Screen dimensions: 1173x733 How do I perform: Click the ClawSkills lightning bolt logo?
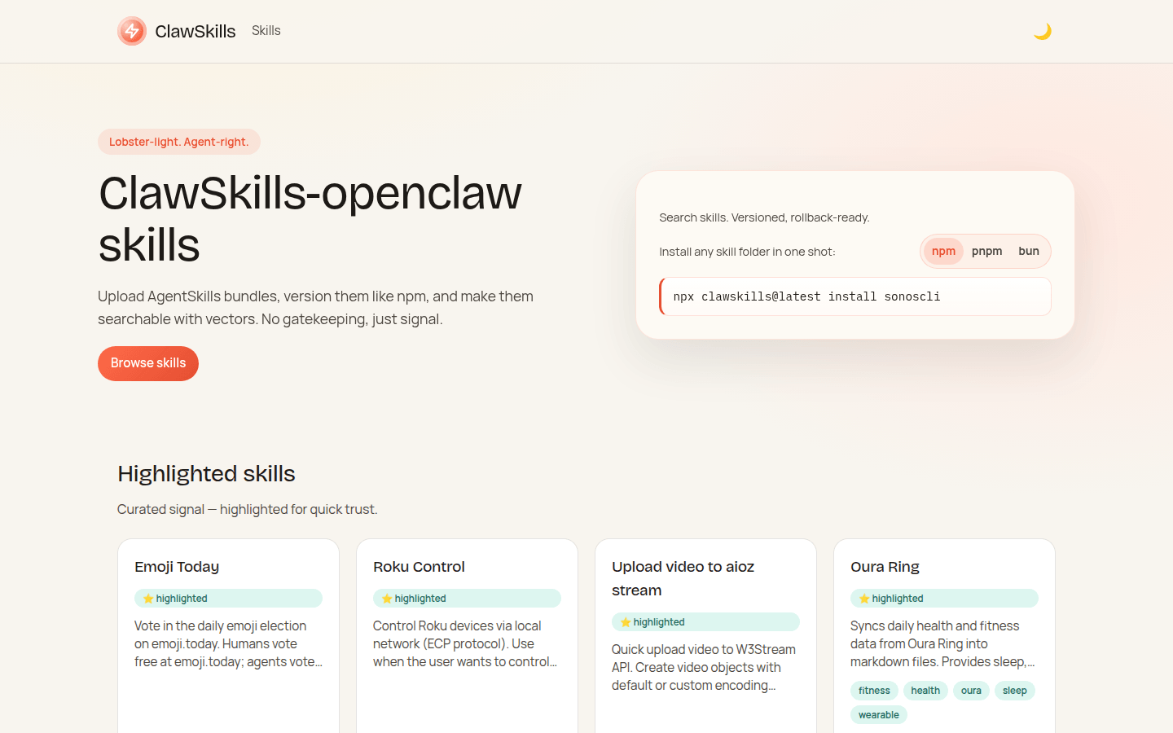point(131,31)
